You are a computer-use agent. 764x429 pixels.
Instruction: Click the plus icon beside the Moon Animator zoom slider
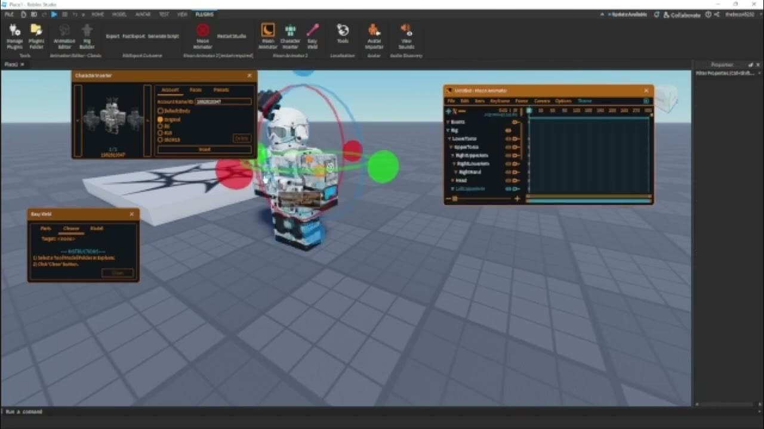(x=517, y=198)
